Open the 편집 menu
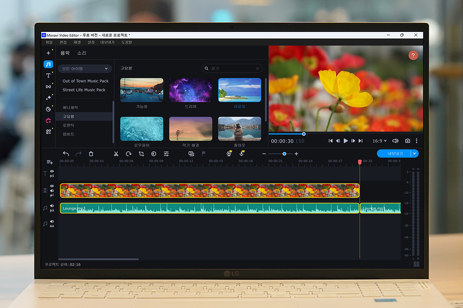The width and height of the screenshot is (463, 308). point(63,42)
